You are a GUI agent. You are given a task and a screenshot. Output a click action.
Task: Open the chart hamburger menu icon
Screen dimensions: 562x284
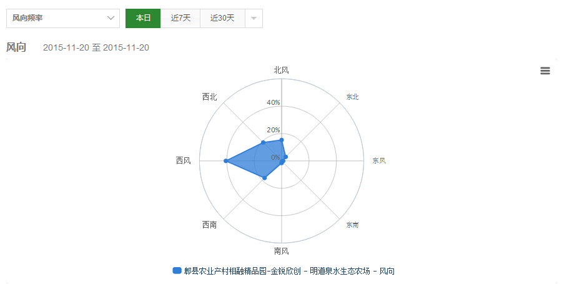click(x=545, y=71)
